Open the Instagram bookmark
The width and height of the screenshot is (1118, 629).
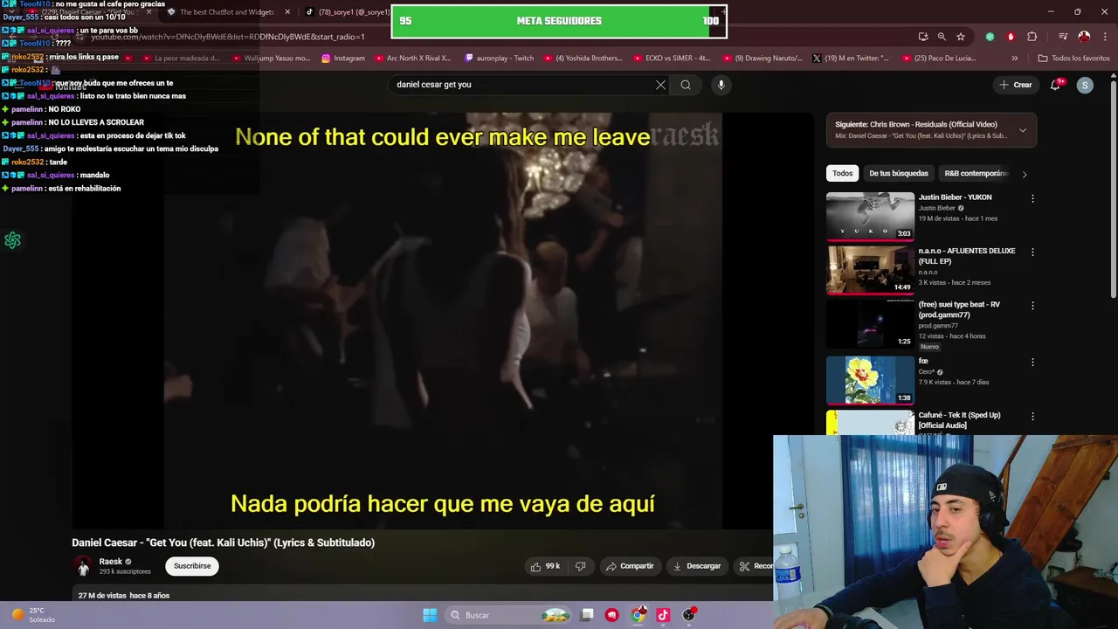tap(342, 58)
